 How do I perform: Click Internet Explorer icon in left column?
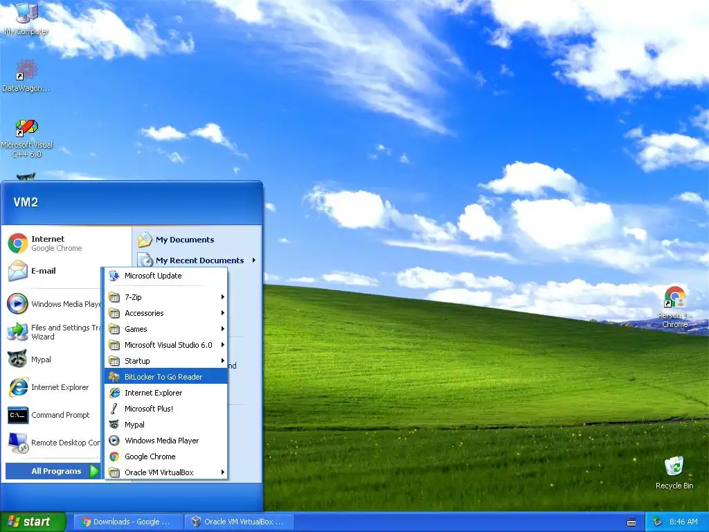coord(17,387)
